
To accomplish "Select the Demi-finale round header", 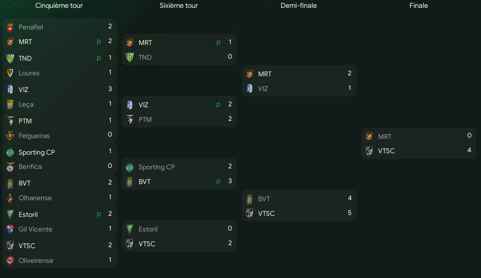I will [299, 6].
